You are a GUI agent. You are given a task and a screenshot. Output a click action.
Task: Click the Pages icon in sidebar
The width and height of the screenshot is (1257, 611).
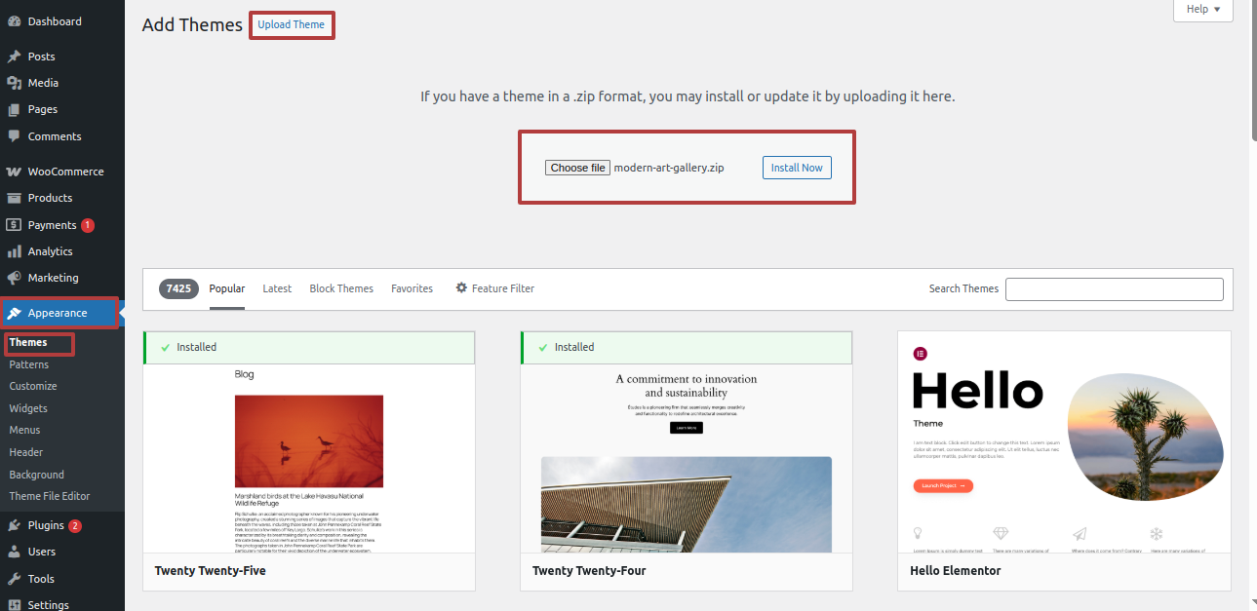15,109
